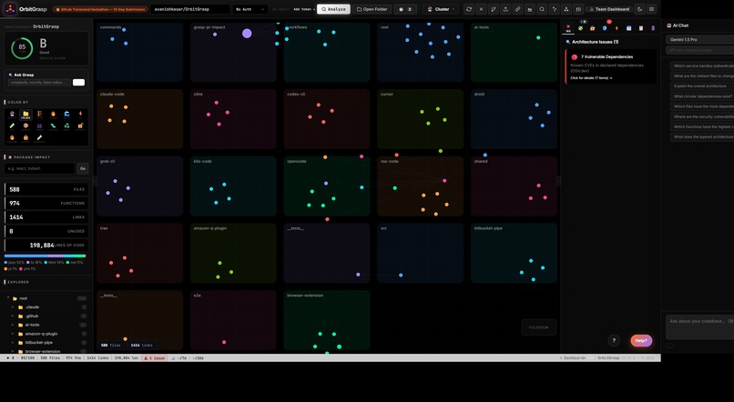The image size is (734, 402).
Task: Click the OrbitGrasp logo icon
Action: pyautogui.click(x=10, y=9)
